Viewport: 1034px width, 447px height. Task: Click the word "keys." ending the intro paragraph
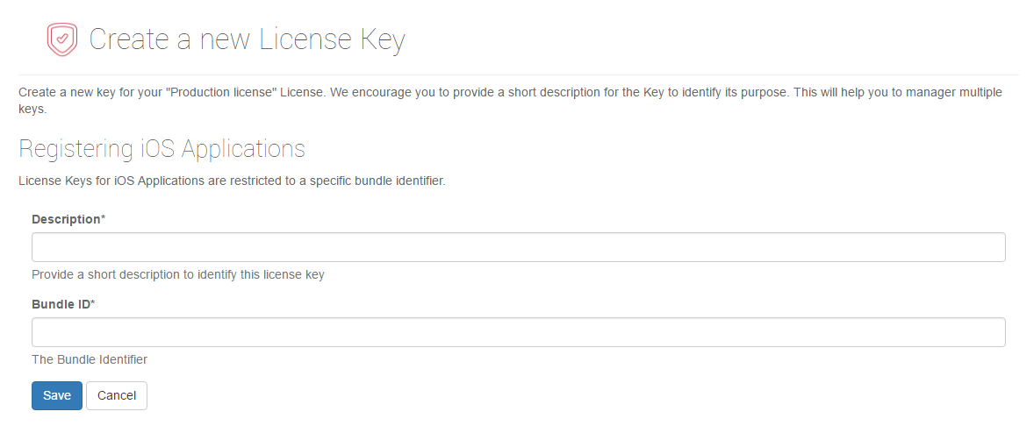32,110
